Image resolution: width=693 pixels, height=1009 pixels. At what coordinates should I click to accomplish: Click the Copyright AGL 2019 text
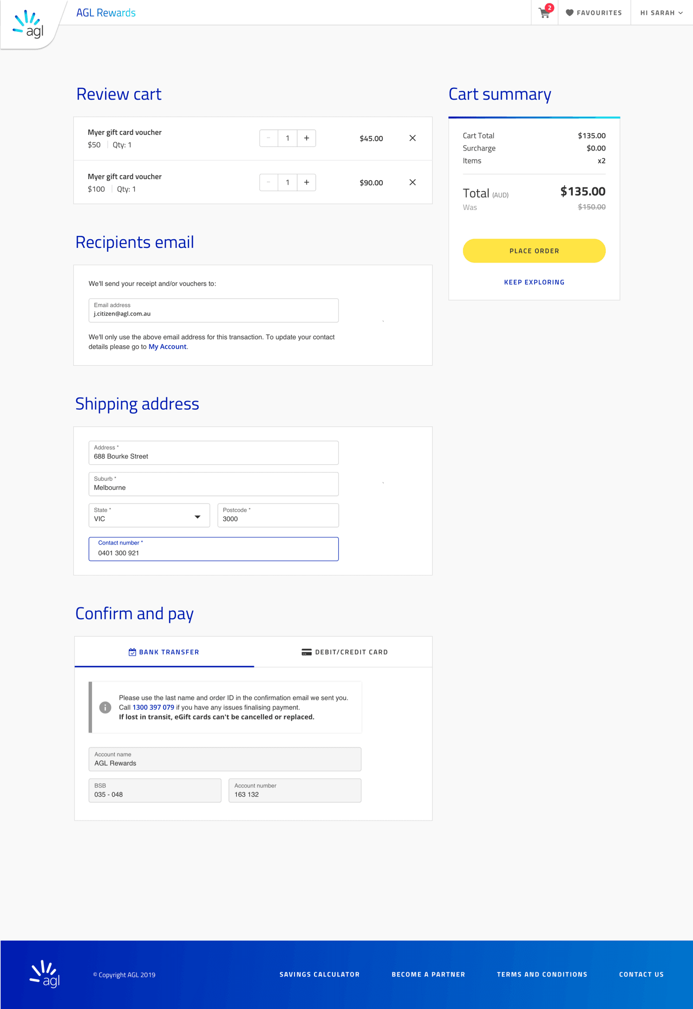(x=124, y=975)
